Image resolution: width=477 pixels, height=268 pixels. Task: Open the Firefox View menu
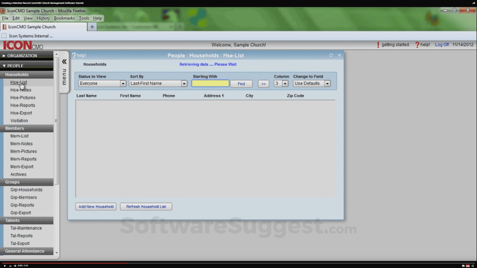tap(28, 18)
